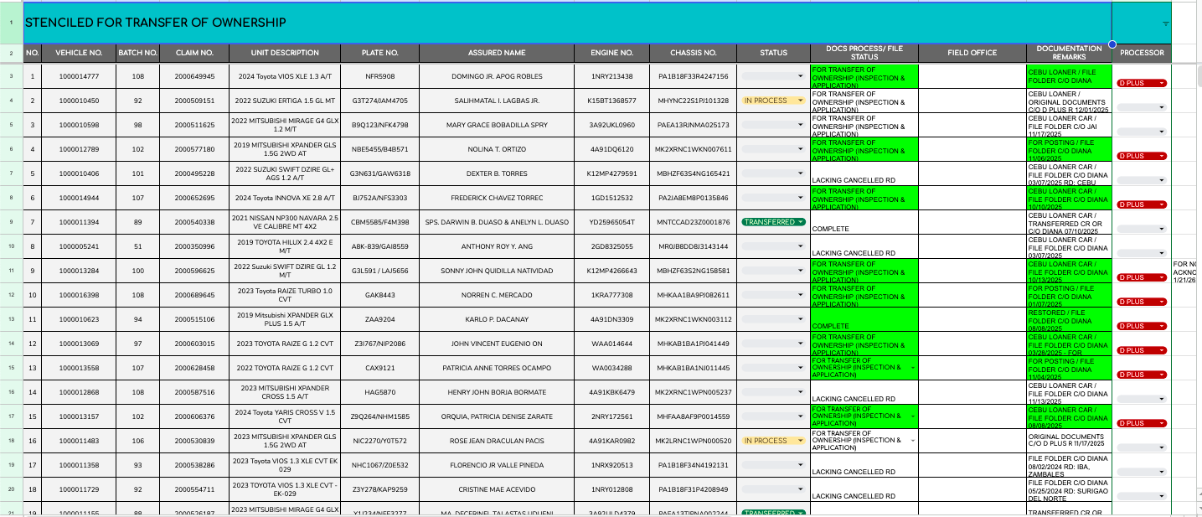Open D PLUS processor chip for KARLO P. DACANAY row

[x=1142, y=326]
